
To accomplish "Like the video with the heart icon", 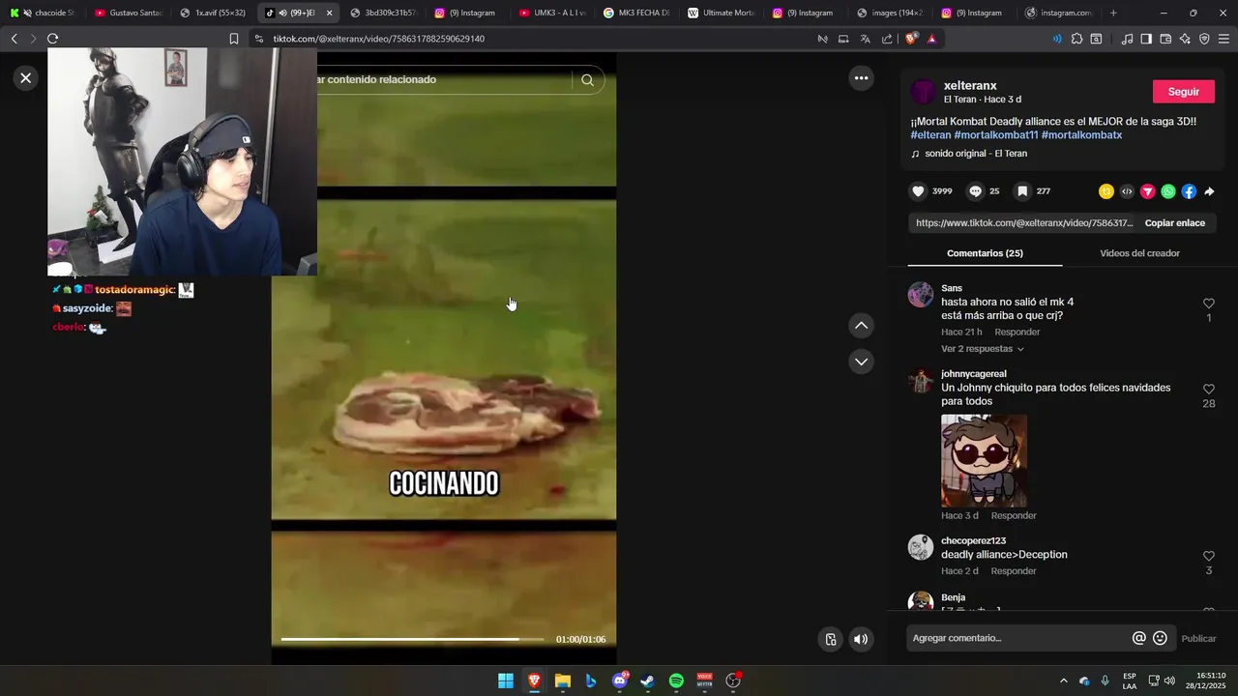I will tap(919, 191).
